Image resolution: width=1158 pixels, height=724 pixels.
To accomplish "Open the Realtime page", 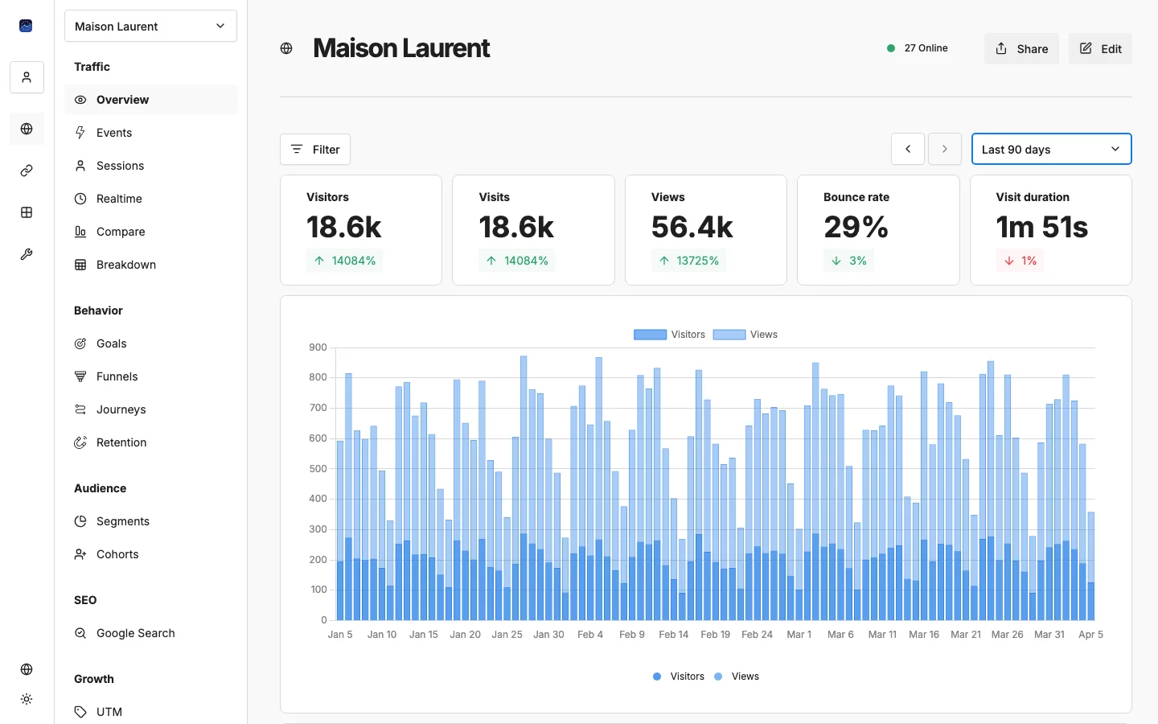I will pyautogui.click(x=150, y=199).
